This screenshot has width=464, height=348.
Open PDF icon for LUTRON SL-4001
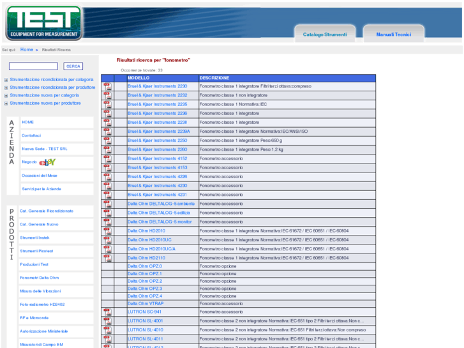[107, 321]
